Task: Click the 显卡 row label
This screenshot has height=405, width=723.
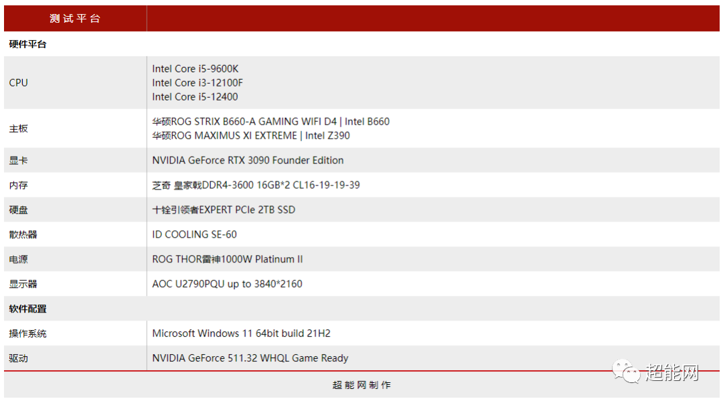Action: [19, 161]
